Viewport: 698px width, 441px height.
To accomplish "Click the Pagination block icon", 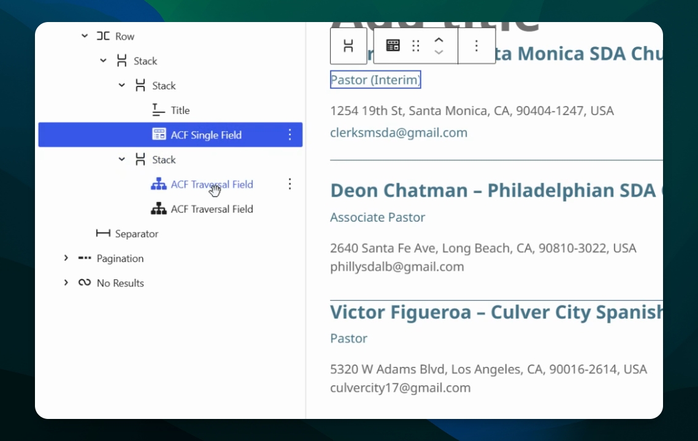I will click(85, 258).
